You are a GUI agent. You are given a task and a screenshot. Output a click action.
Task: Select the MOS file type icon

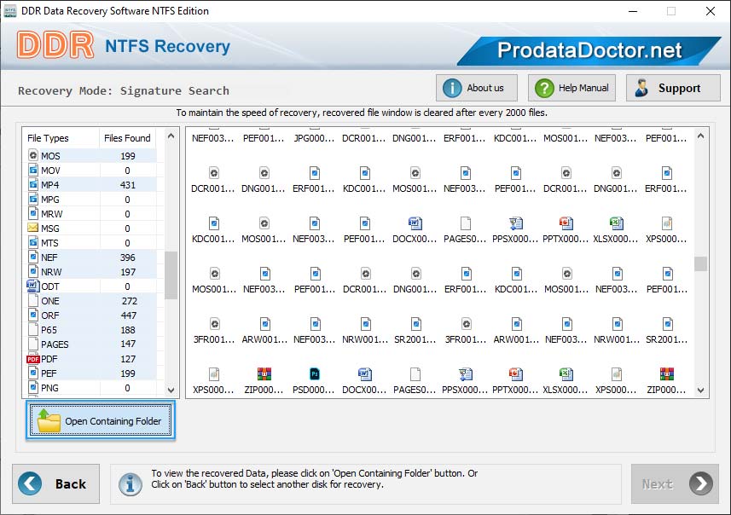[33, 155]
